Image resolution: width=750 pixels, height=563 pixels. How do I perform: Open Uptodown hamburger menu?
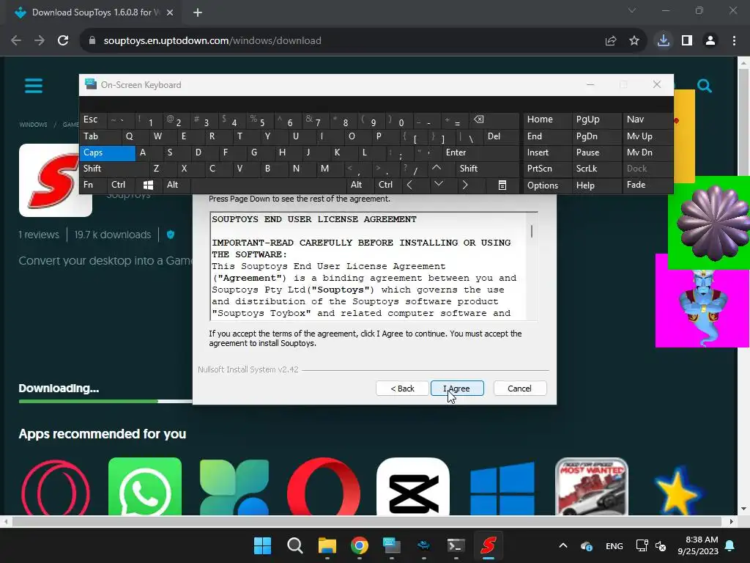(34, 87)
